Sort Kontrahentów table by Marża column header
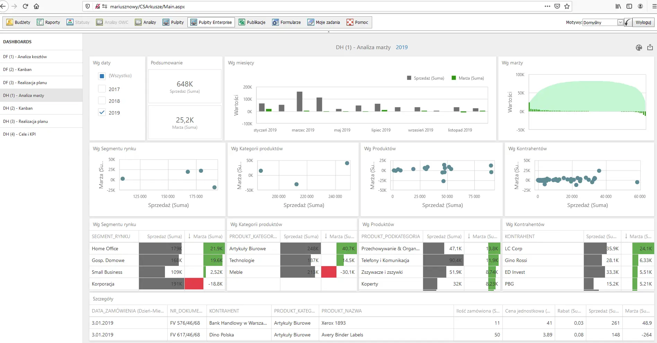This screenshot has width=657, height=343. coord(638,236)
